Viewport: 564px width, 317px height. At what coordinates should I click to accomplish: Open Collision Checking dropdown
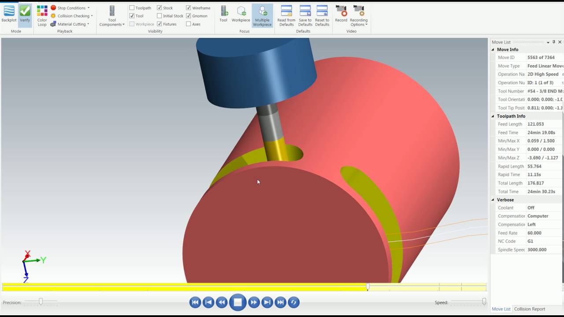coord(71,16)
